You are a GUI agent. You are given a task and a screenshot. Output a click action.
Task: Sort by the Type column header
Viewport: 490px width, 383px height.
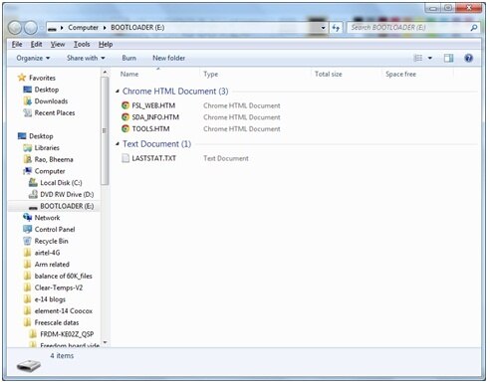click(x=211, y=74)
